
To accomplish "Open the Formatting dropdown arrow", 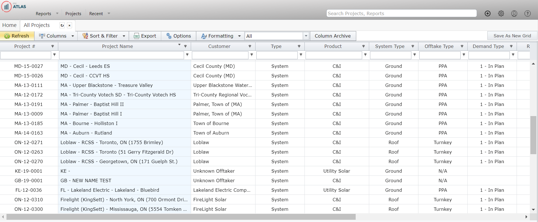I will (239, 36).
